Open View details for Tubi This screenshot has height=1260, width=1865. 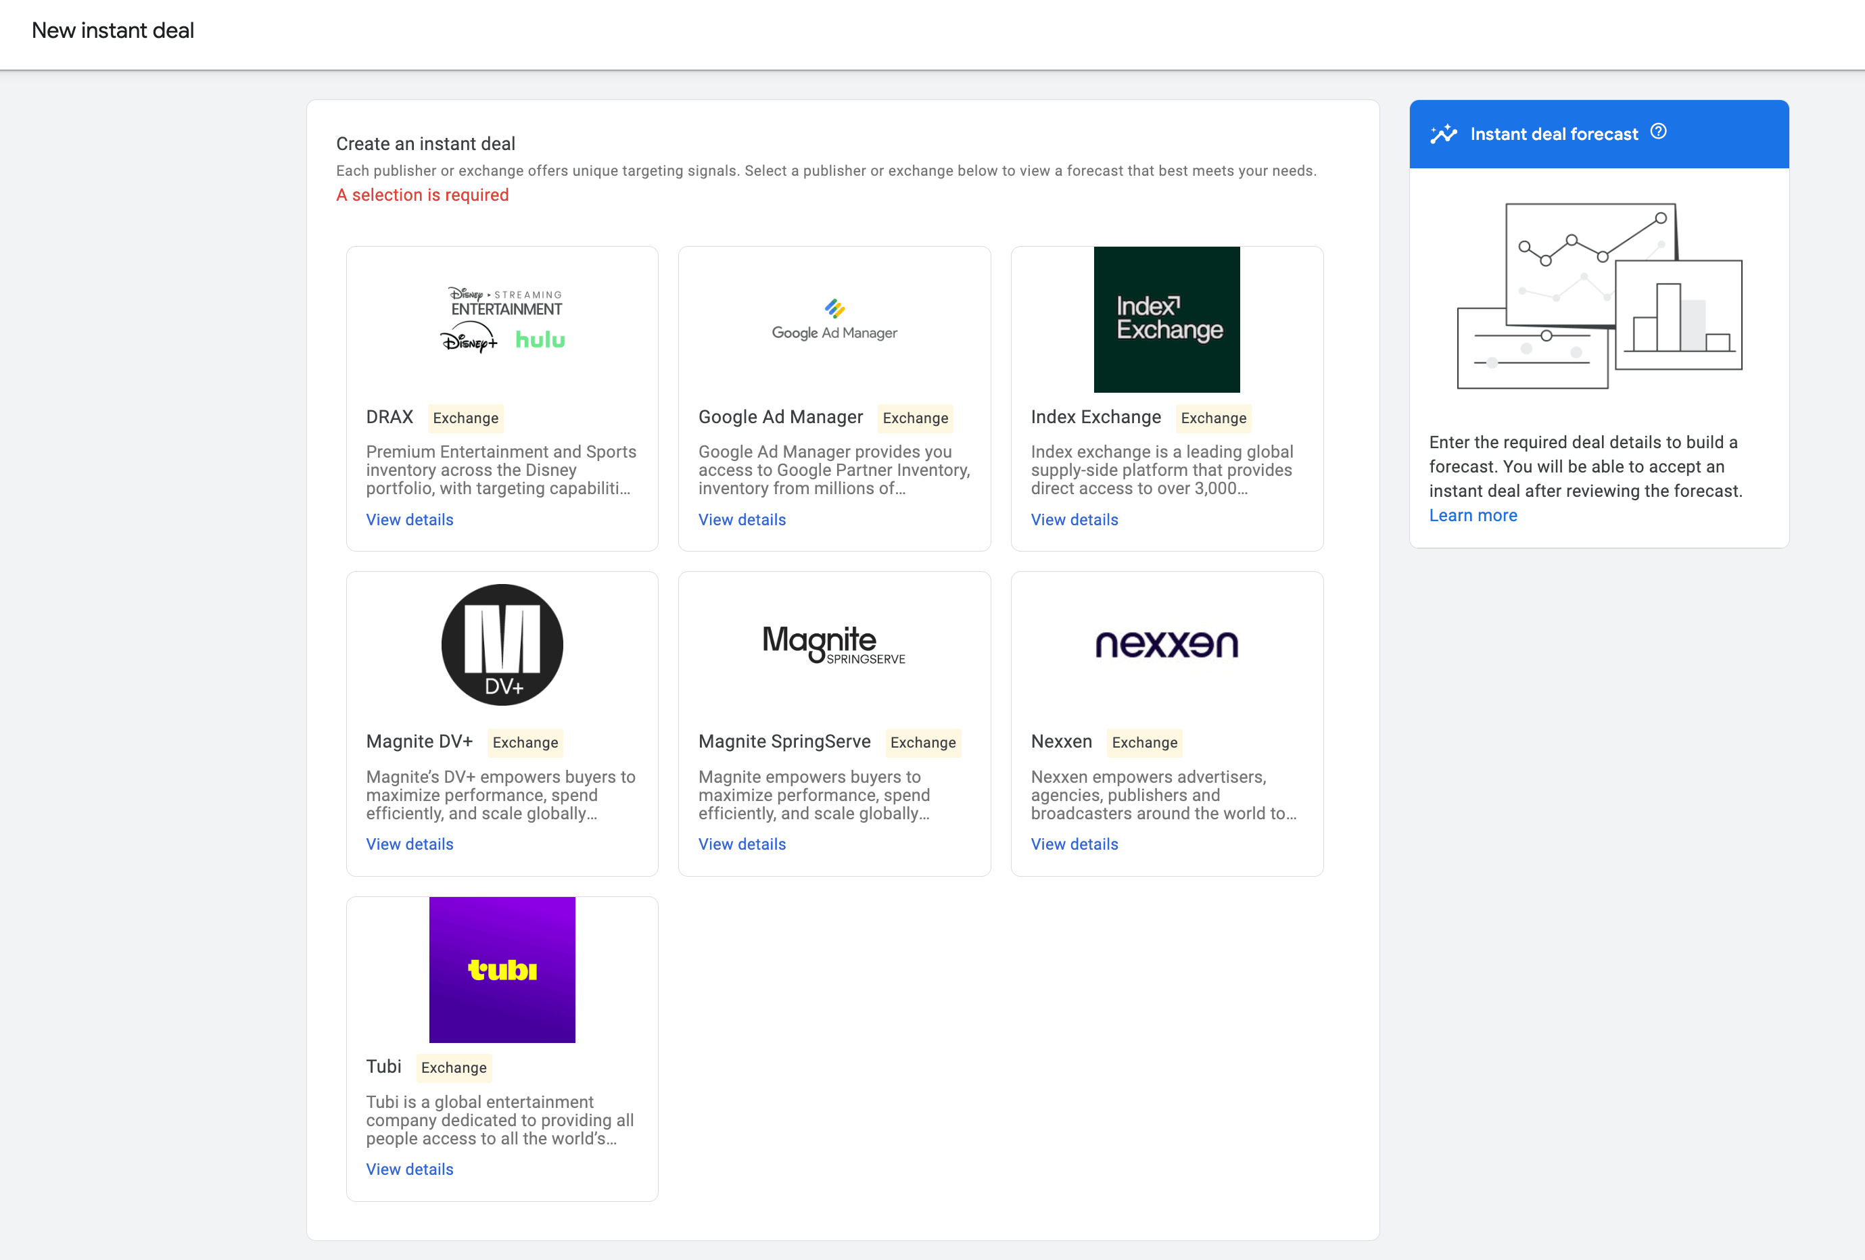click(x=410, y=1169)
